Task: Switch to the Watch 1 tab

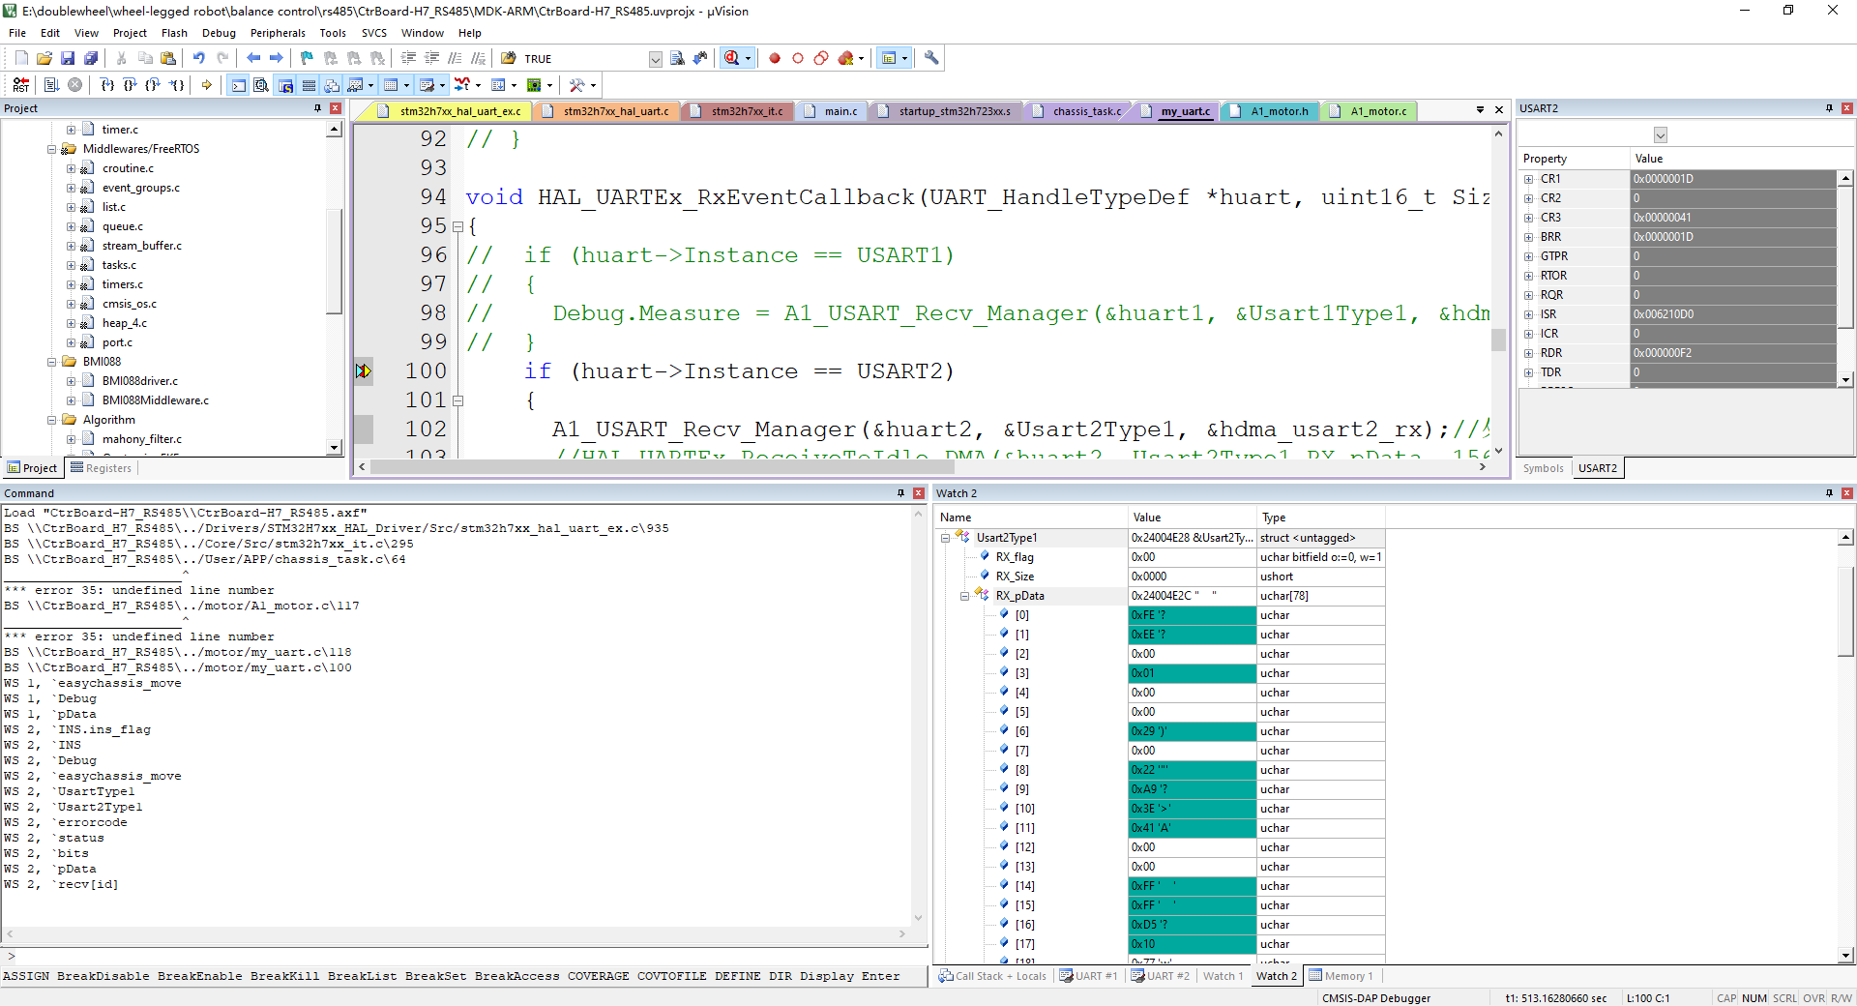Action: (x=1223, y=976)
